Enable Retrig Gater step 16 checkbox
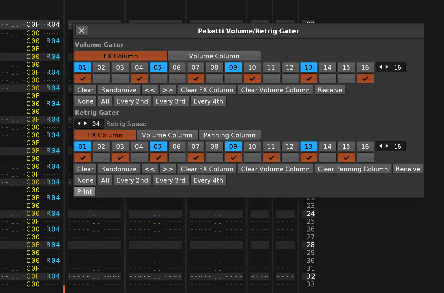This screenshot has width=444, height=293. click(x=365, y=158)
